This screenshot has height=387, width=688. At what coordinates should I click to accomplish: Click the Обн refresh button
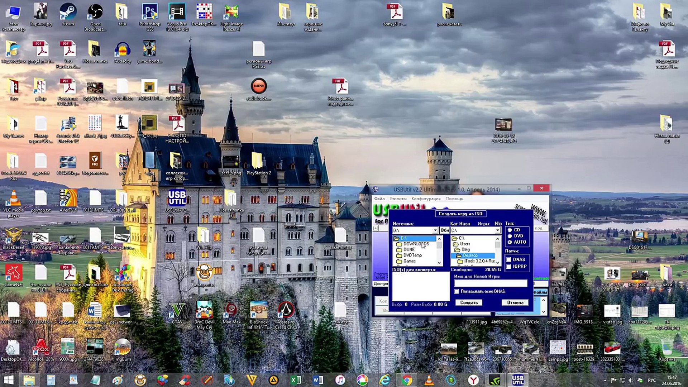coord(444,230)
